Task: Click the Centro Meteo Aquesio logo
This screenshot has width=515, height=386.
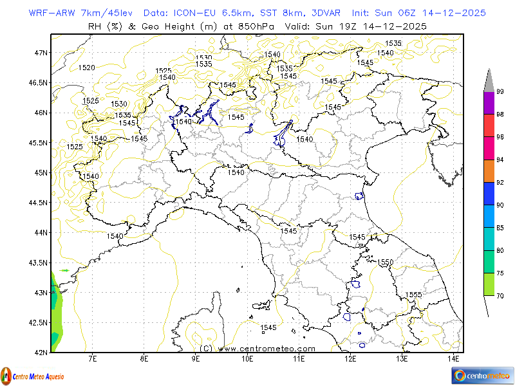Action: (32, 374)
